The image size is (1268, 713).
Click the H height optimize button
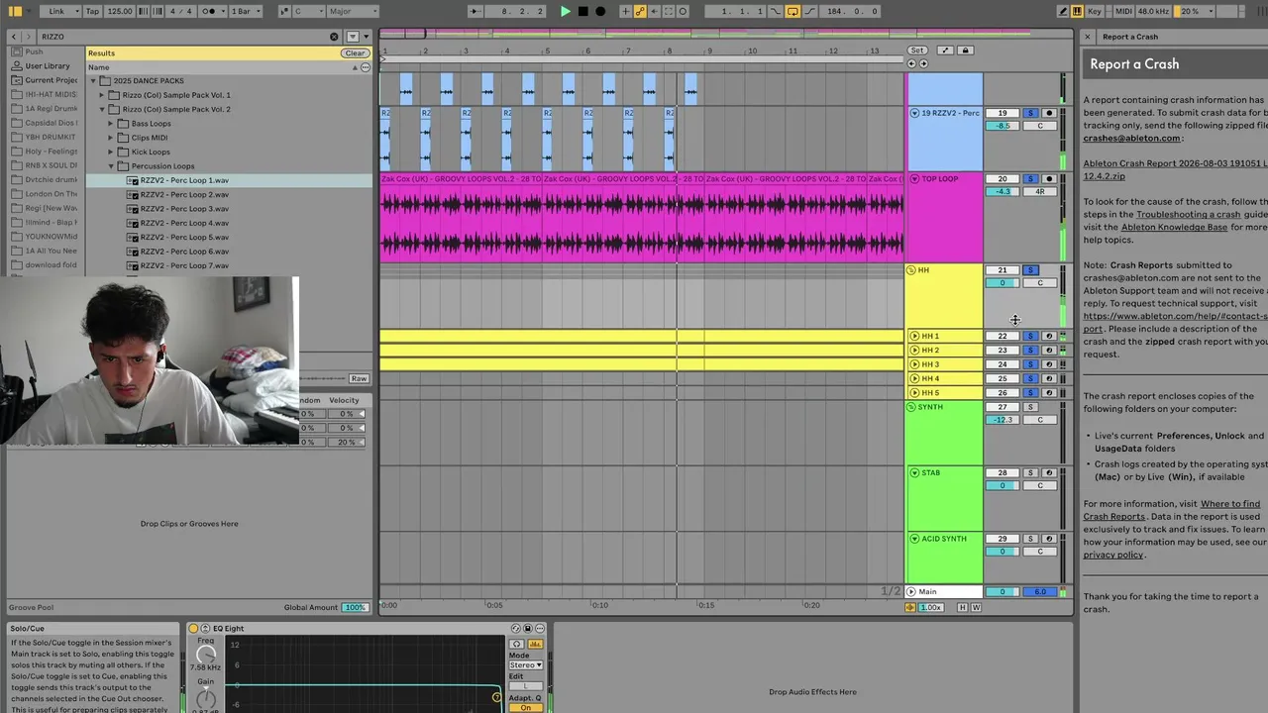point(962,607)
